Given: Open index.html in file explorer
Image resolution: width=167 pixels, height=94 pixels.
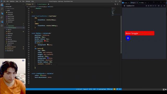Looking at the screenshot, I should coord(10,14).
